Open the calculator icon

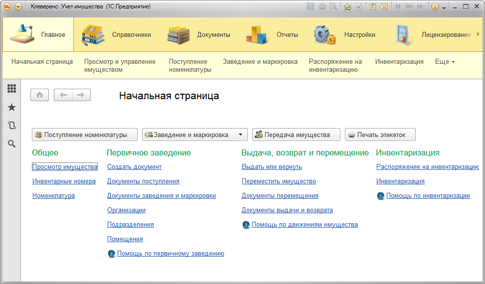coord(373,6)
